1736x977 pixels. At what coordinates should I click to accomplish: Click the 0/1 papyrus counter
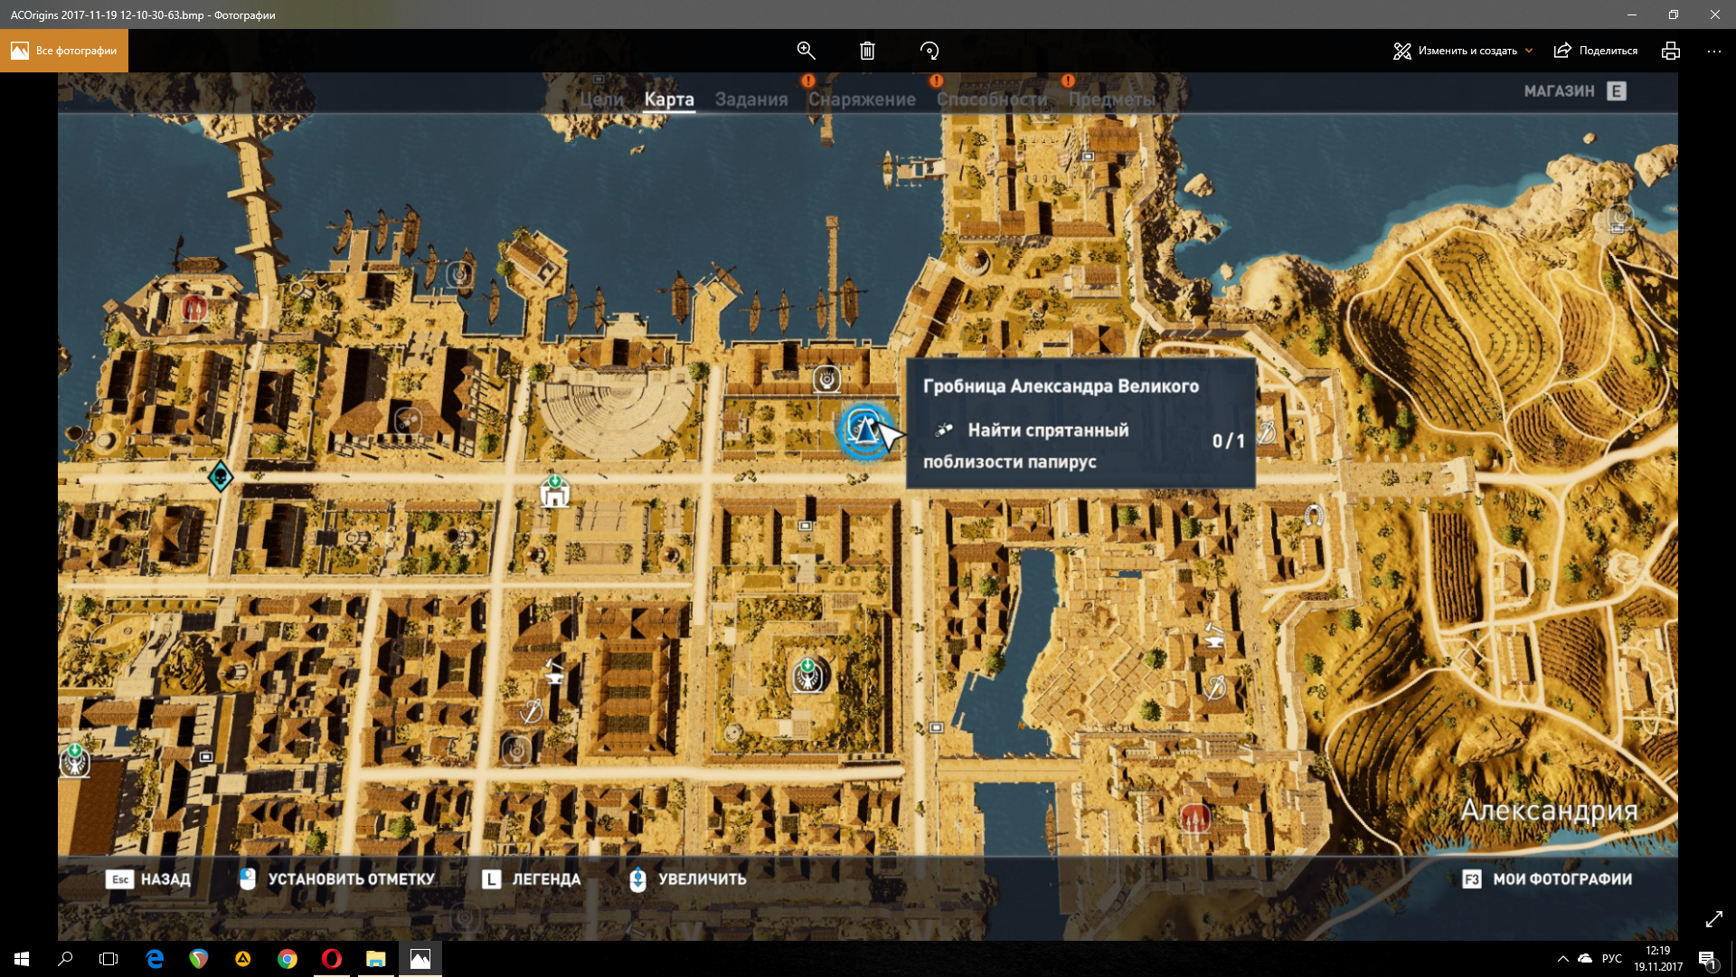[x=1228, y=441]
